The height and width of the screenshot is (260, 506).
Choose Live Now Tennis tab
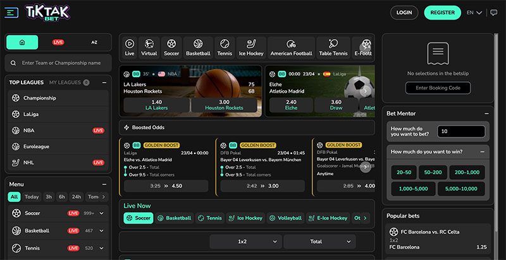pyautogui.click(x=210, y=218)
